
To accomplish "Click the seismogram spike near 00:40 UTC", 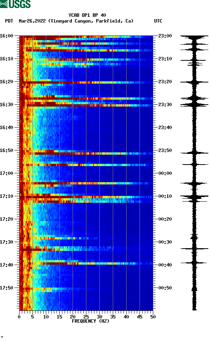I will pos(194,263).
